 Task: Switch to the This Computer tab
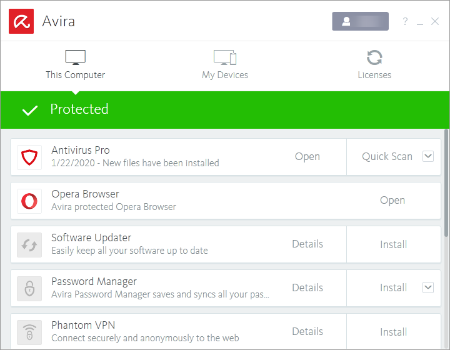pyautogui.click(x=76, y=65)
